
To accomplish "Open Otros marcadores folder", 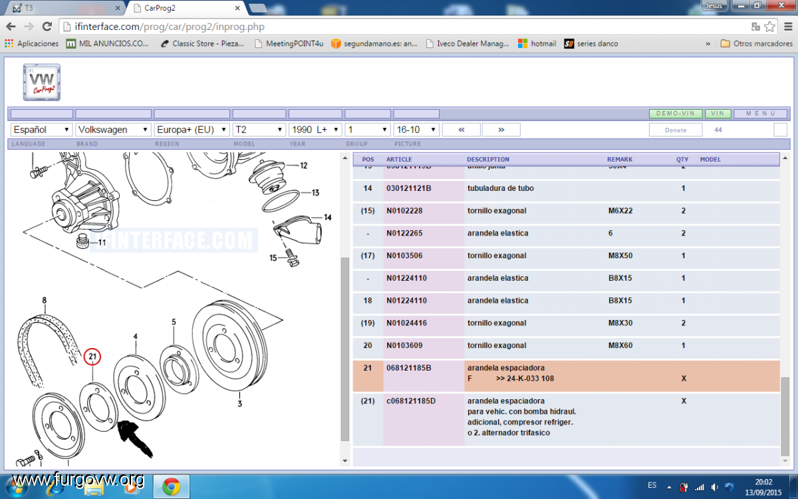I will tap(756, 43).
